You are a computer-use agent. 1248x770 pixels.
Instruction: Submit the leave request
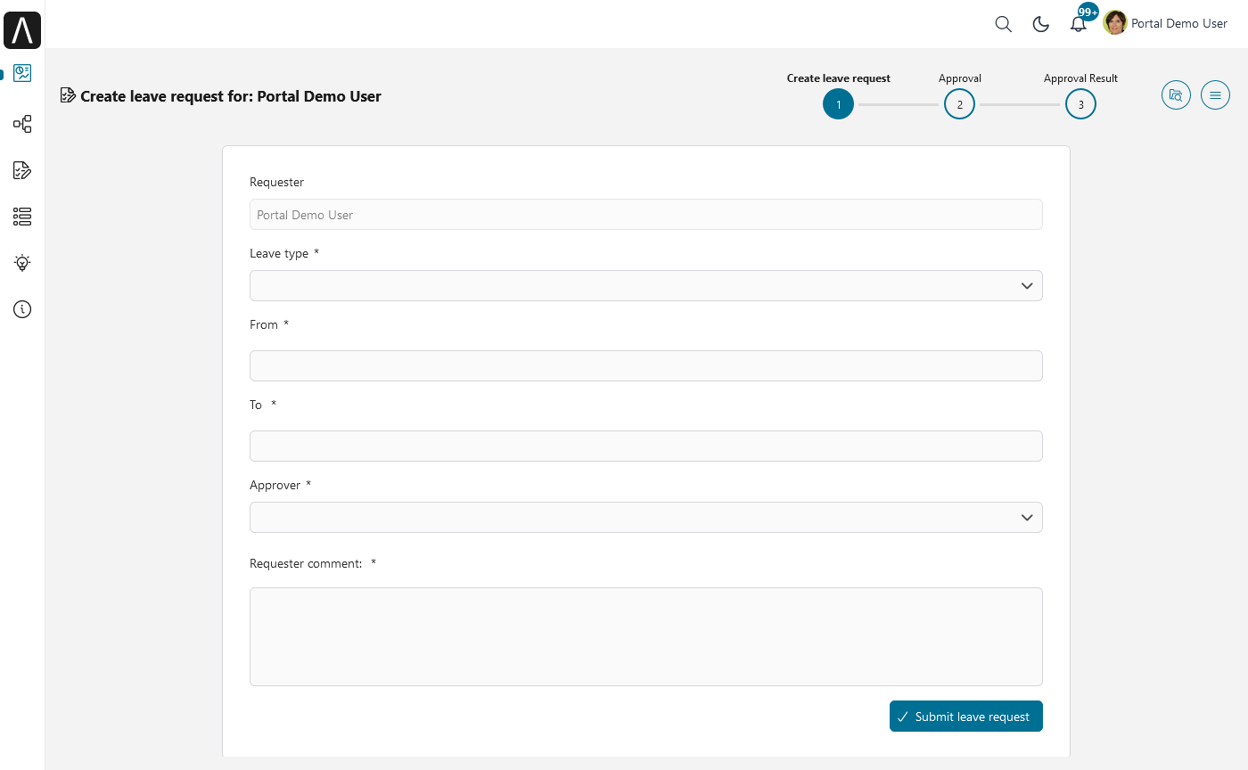coord(965,716)
